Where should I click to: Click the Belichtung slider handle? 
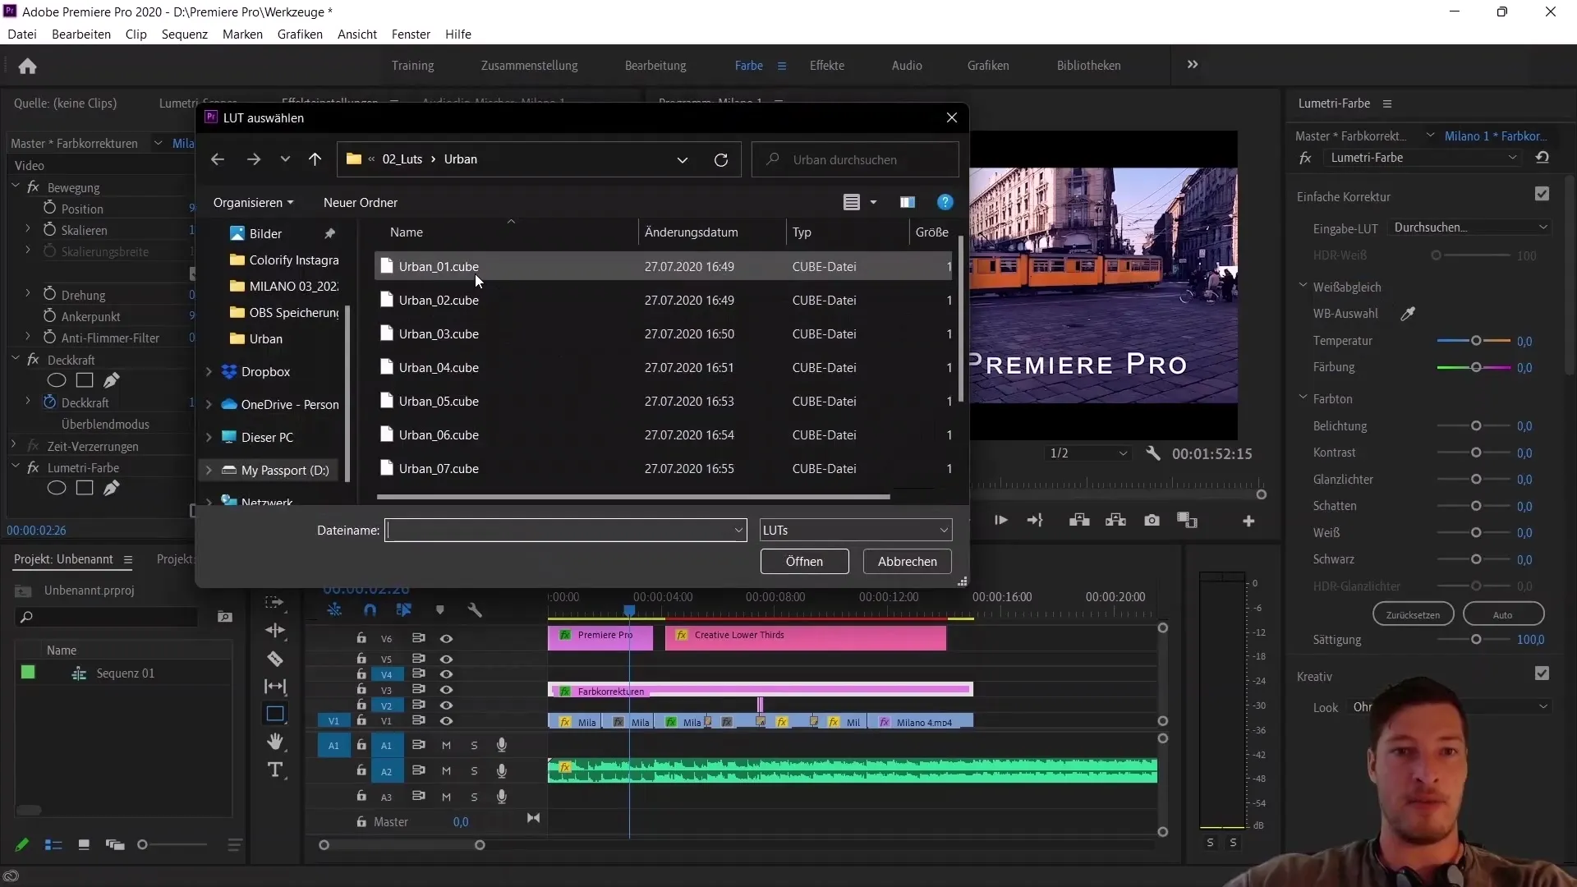[x=1476, y=426]
